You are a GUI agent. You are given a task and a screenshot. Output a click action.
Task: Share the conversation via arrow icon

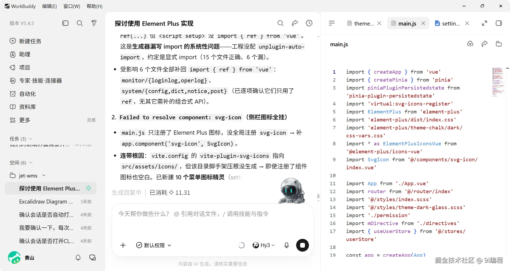pyautogui.click(x=295, y=23)
